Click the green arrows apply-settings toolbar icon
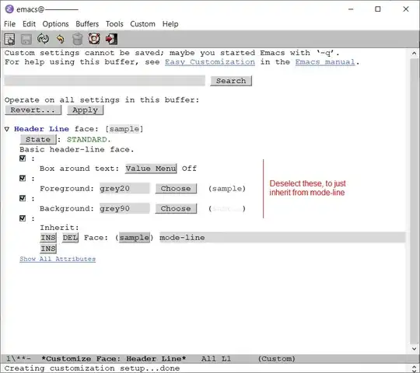Screen dimensions: 420x373 coord(43,39)
